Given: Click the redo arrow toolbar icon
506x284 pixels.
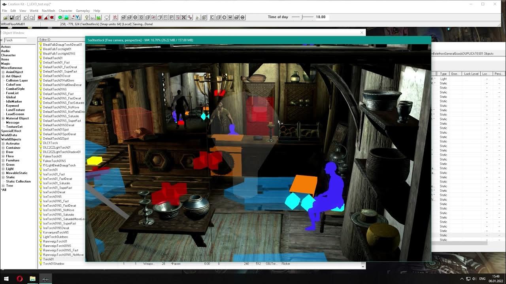Looking at the screenshot, I should coord(32,17).
